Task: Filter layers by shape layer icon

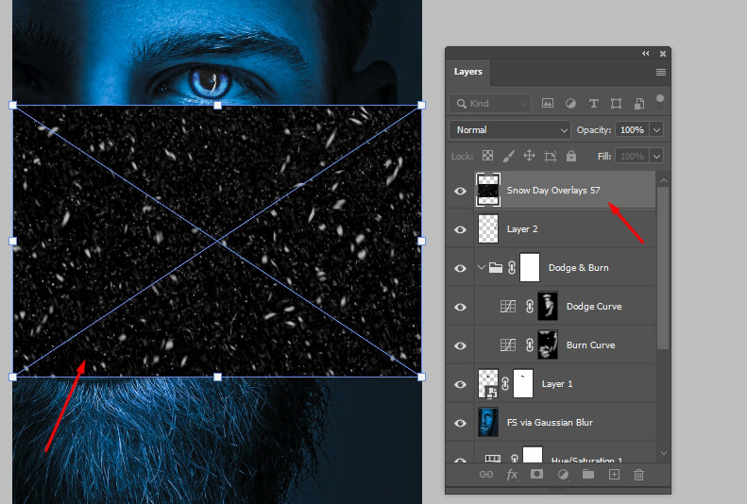Action: (x=616, y=103)
